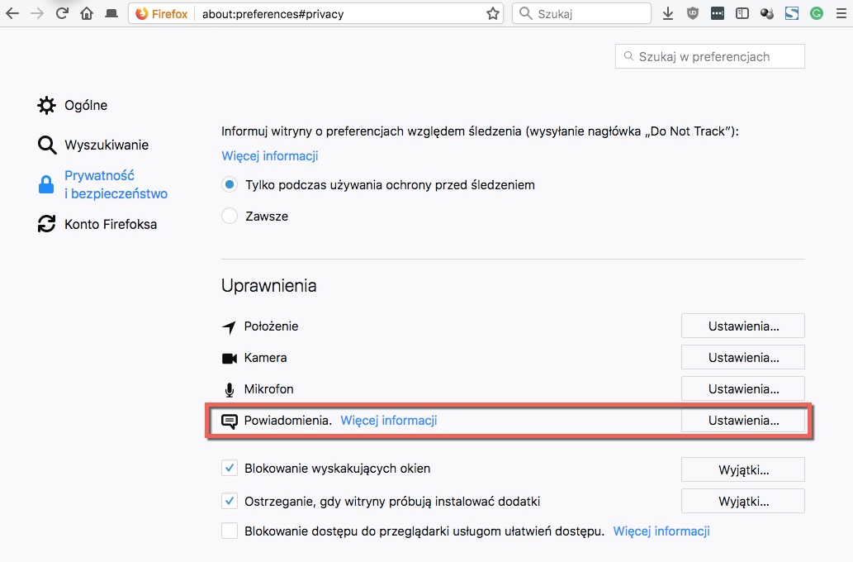853x562 pixels.
Task: Click the dark icon next to the home button
Action: pyautogui.click(x=111, y=13)
